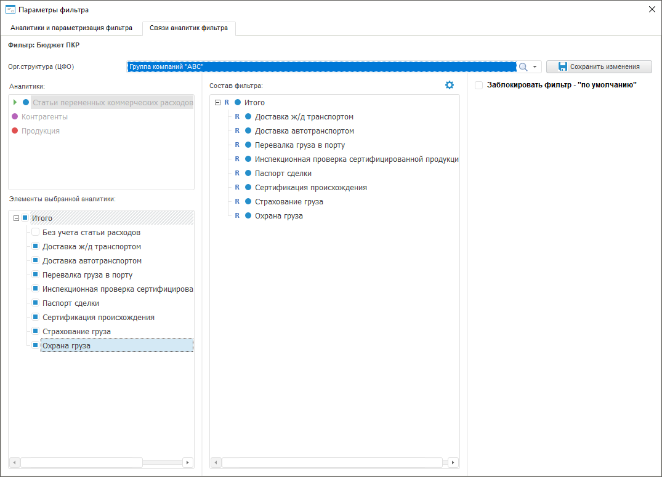Select Доставка автотранспортом in filter composition
The height and width of the screenshot is (477, 662).
tap(304, 131)
